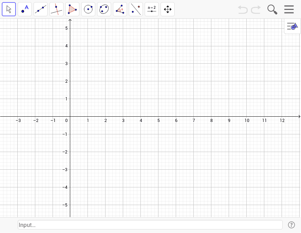Select the Move arrow tool

(x=9, y=9)
